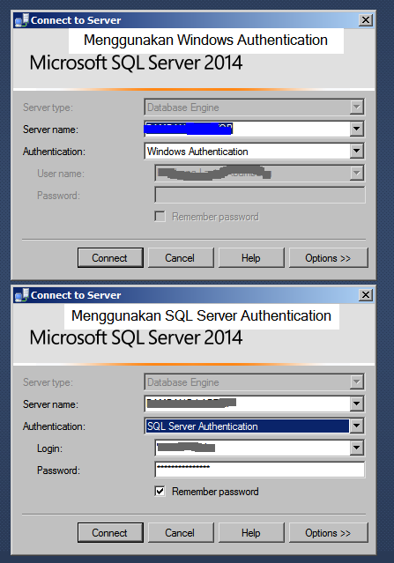Open the Server name dropdown arrow in the top dialog

pyautogui.click(x=356, y=129)
